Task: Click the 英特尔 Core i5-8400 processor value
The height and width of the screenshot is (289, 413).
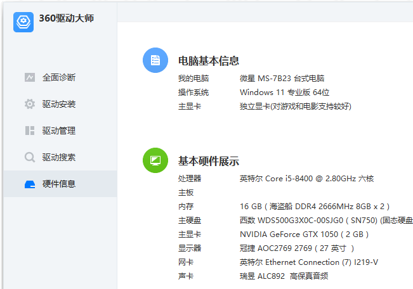Action: [x=306, y=179]
